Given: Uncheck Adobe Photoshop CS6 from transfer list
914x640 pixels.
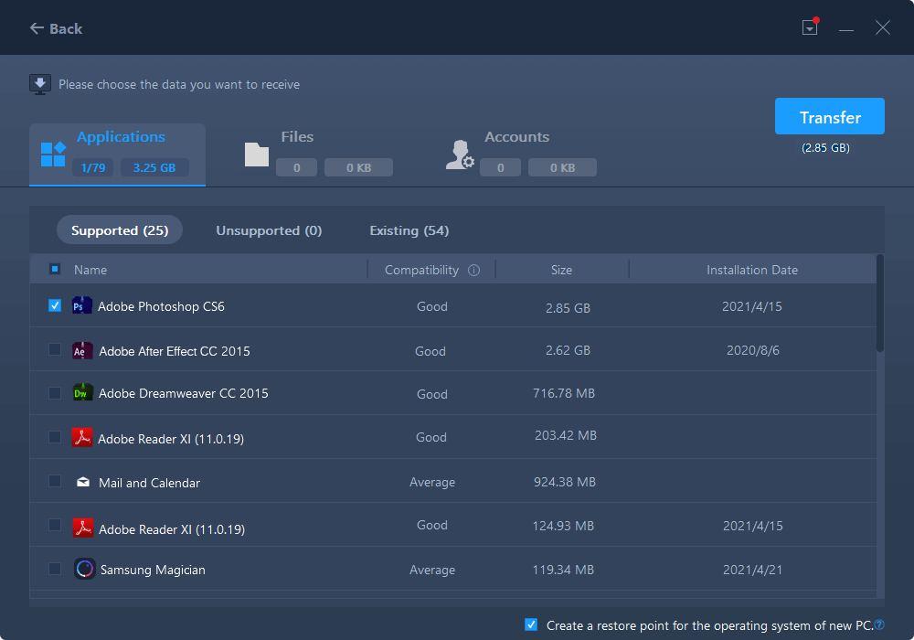Looking at the screenshot, I should [x=55, y=304].
